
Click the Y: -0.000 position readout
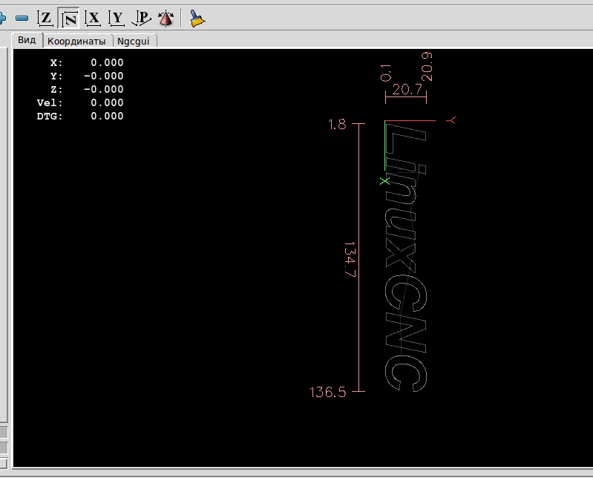tap(87, 76)
